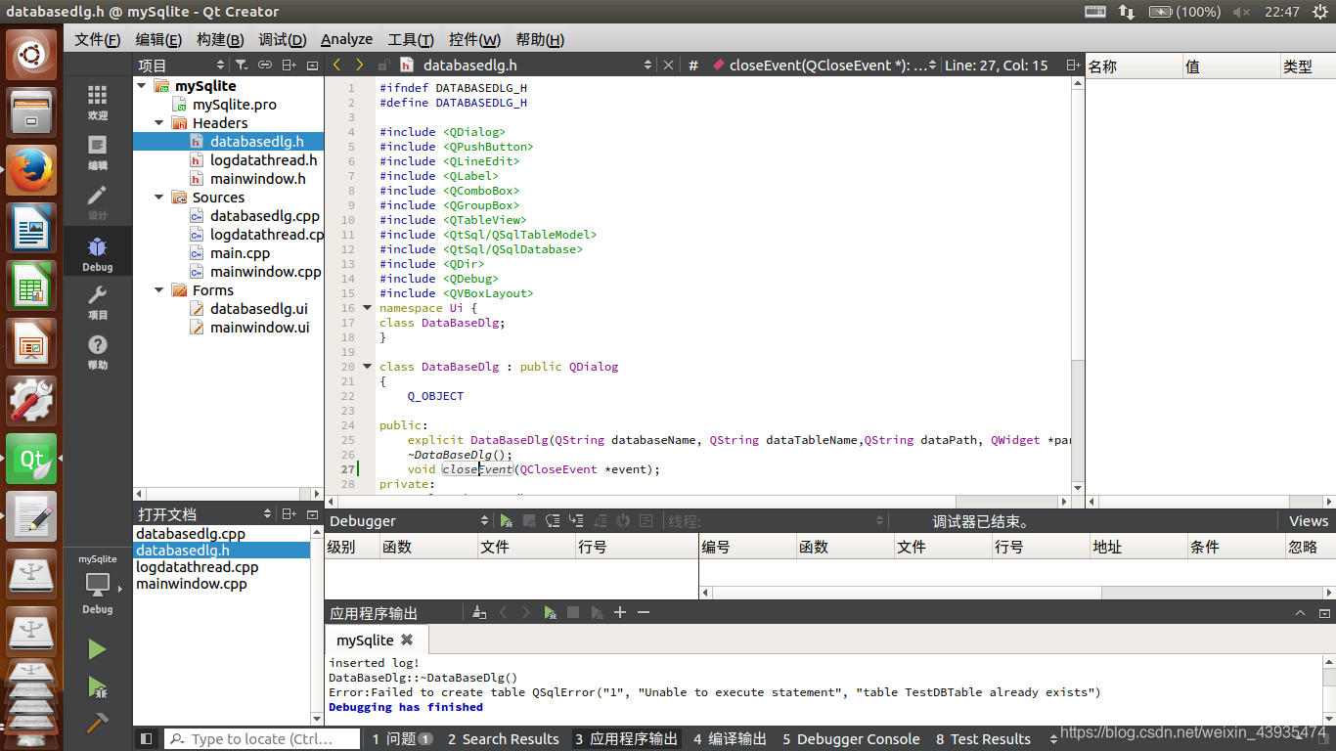The image size is (1336, 751).
Task: Switch to Edit mode (编辑) in sidebar
Action: point(97,152)
